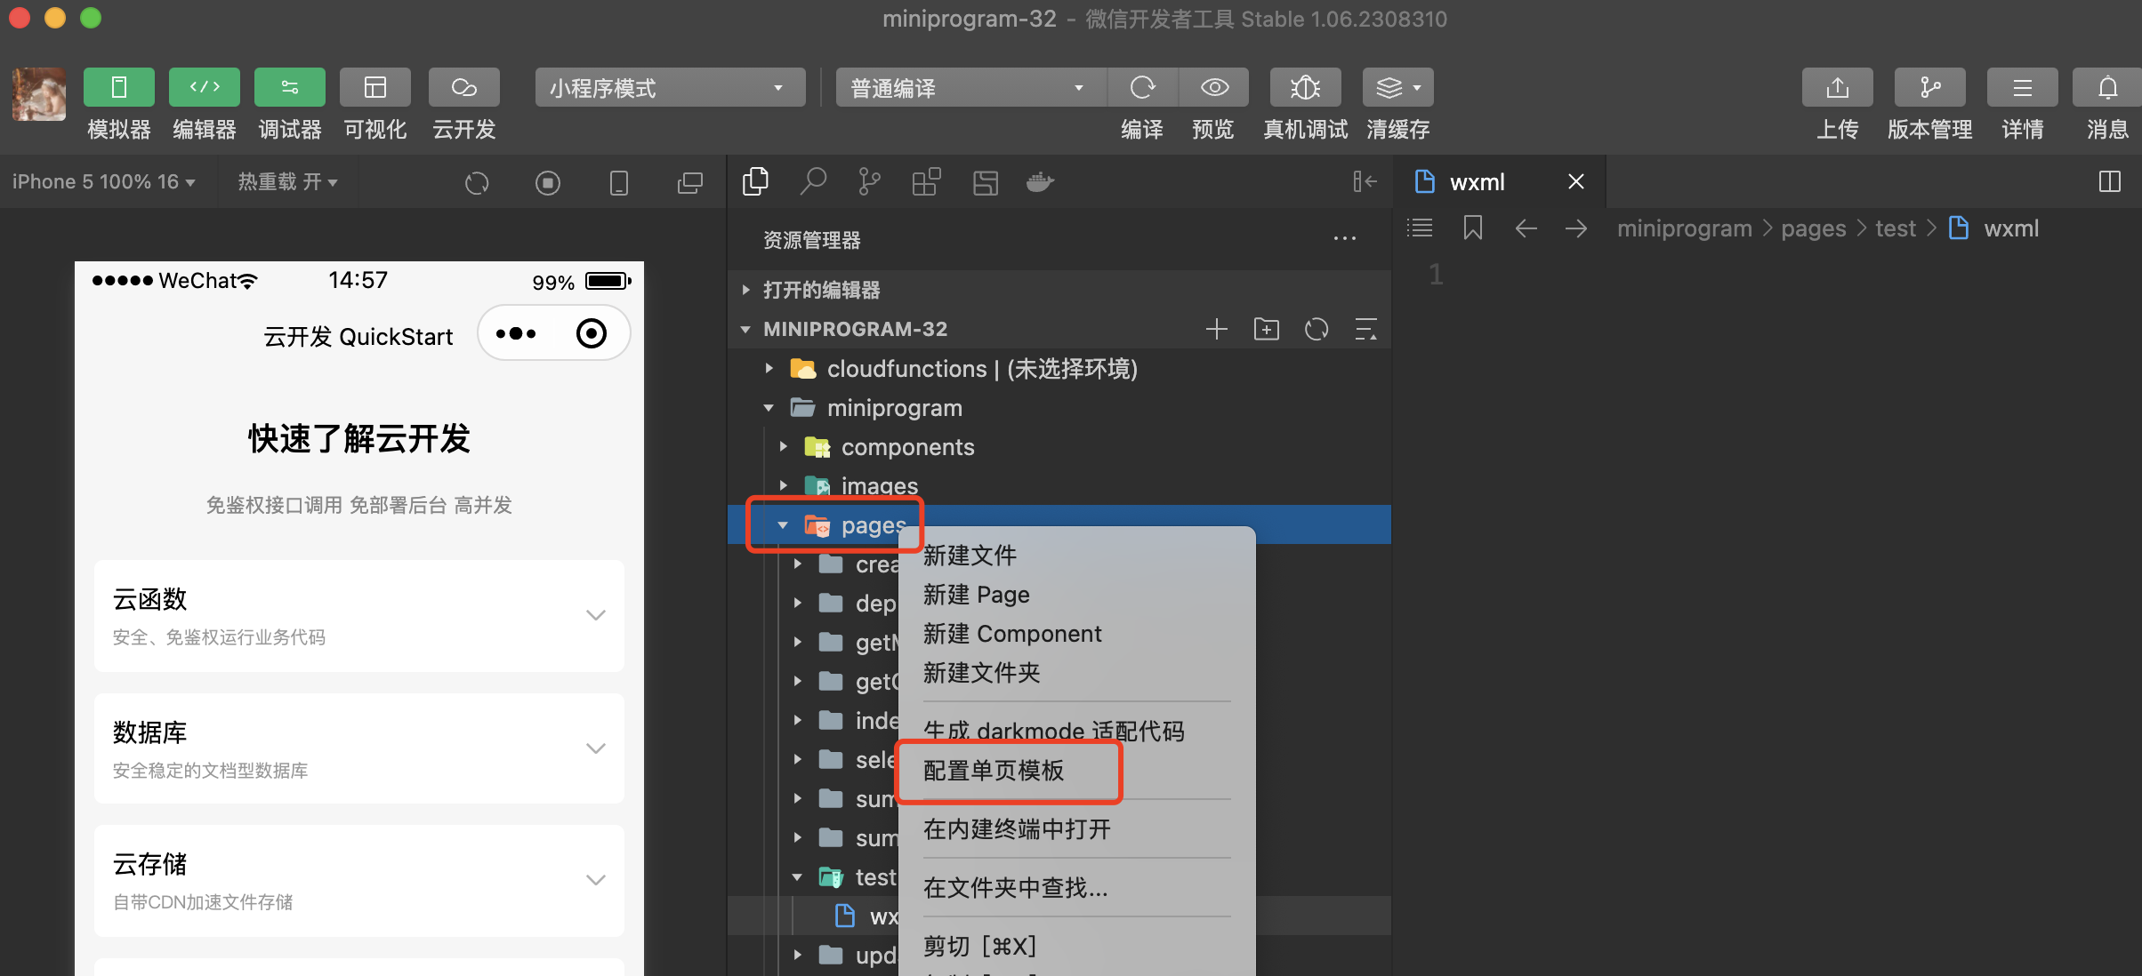Close the wxml editor tab
This screenshot has width=2142, height=976.
1575,182
